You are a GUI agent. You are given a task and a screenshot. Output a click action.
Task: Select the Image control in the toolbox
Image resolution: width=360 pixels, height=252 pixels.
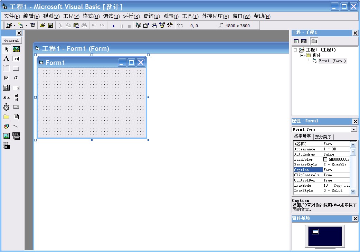point(7,136)
